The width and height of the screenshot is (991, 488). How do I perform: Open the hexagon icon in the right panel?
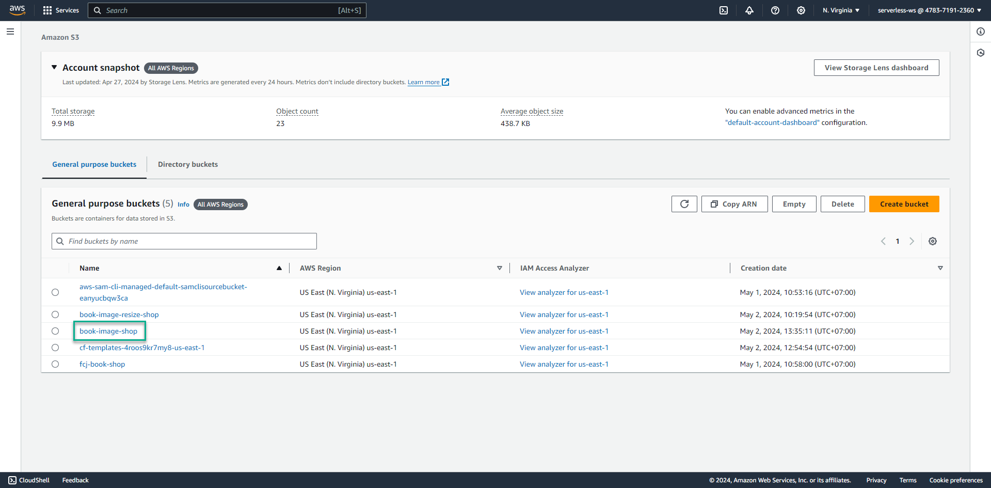981,53
